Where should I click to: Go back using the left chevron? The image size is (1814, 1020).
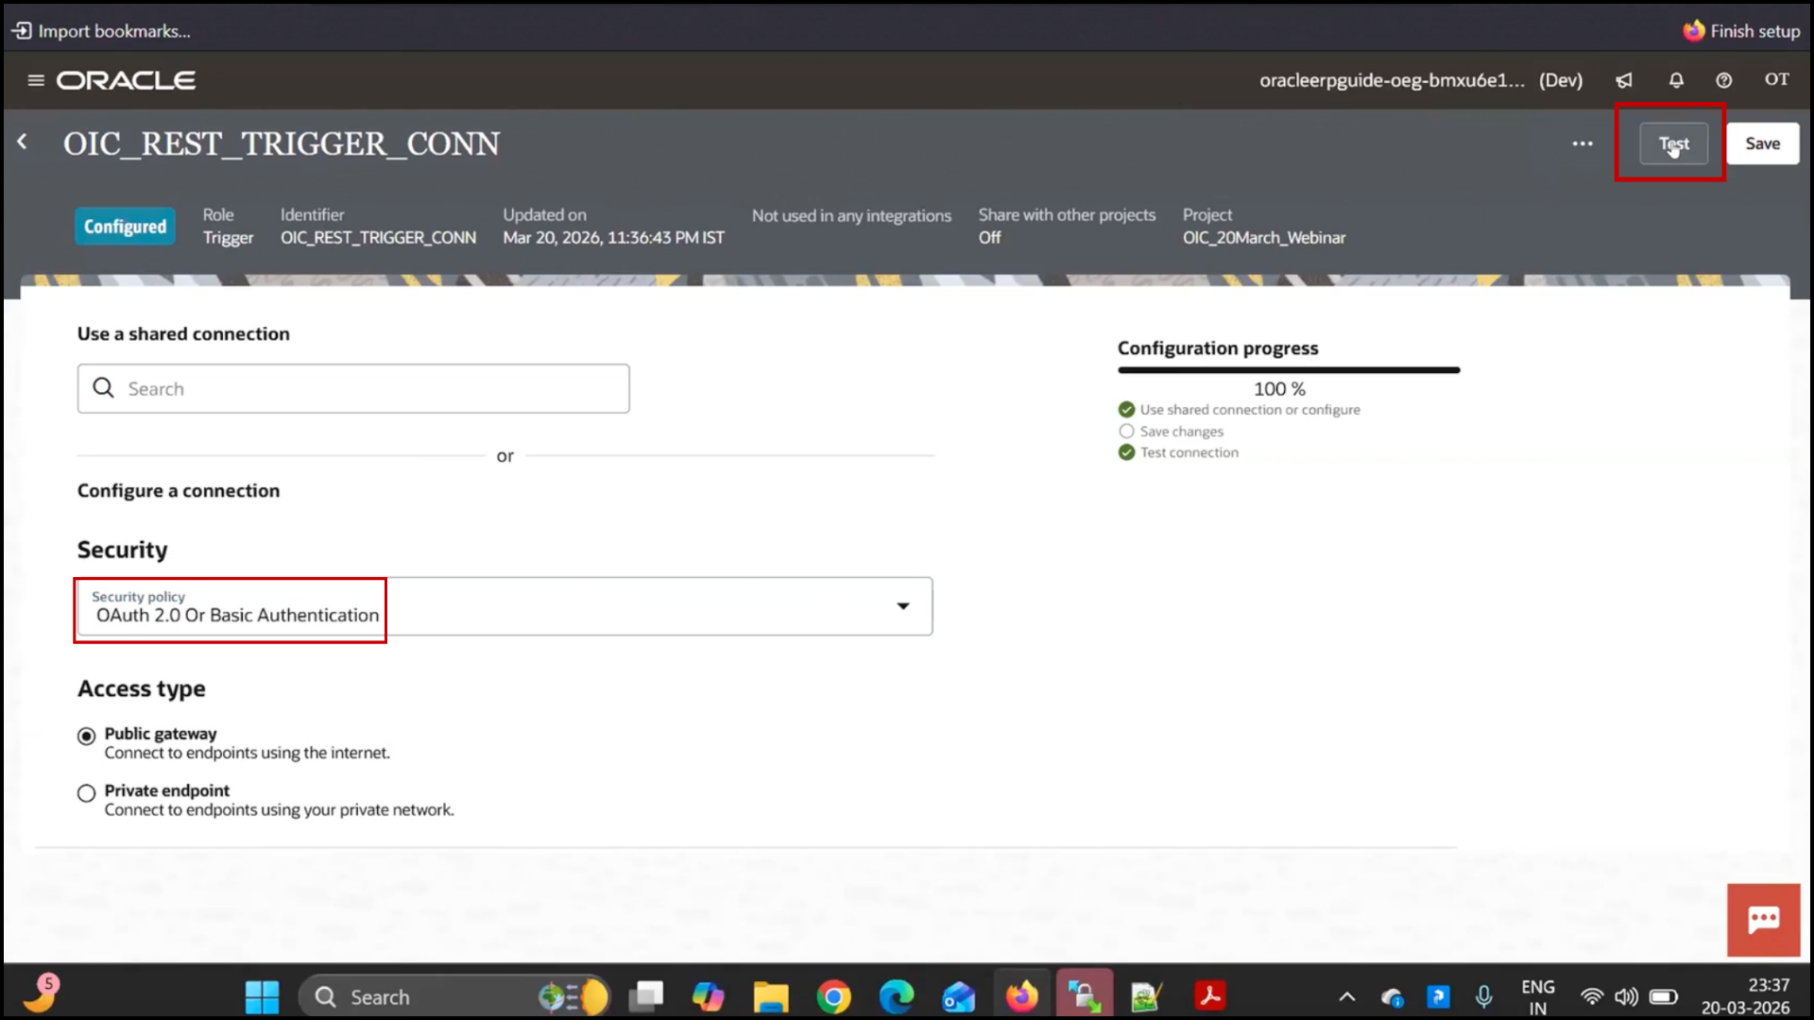tap(23, 142)
